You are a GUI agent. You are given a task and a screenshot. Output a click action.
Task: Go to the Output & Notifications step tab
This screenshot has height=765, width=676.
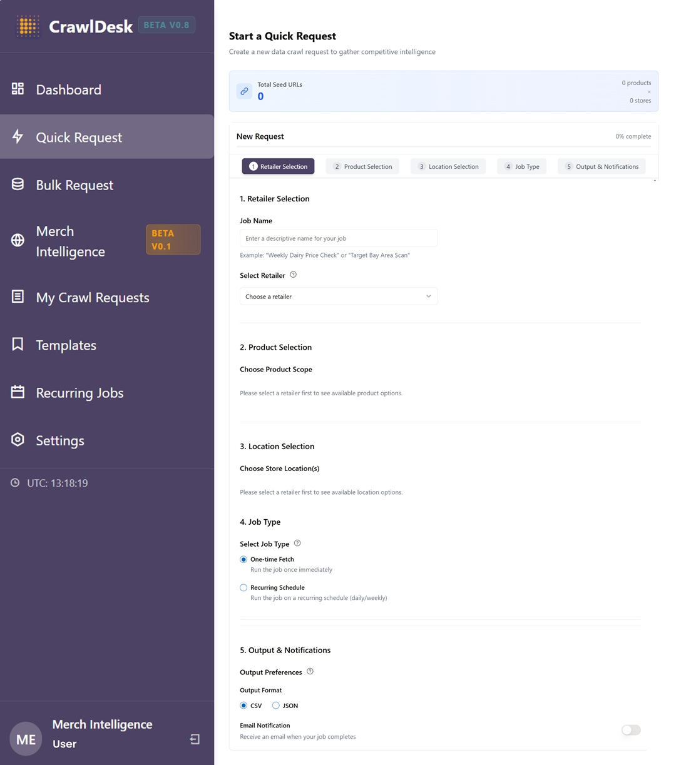[x=601, y=166]
